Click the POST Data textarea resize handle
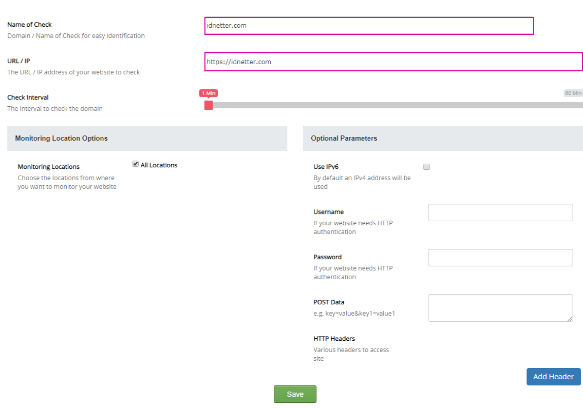This screenshot has width=583, height=408. coord(570,319)
